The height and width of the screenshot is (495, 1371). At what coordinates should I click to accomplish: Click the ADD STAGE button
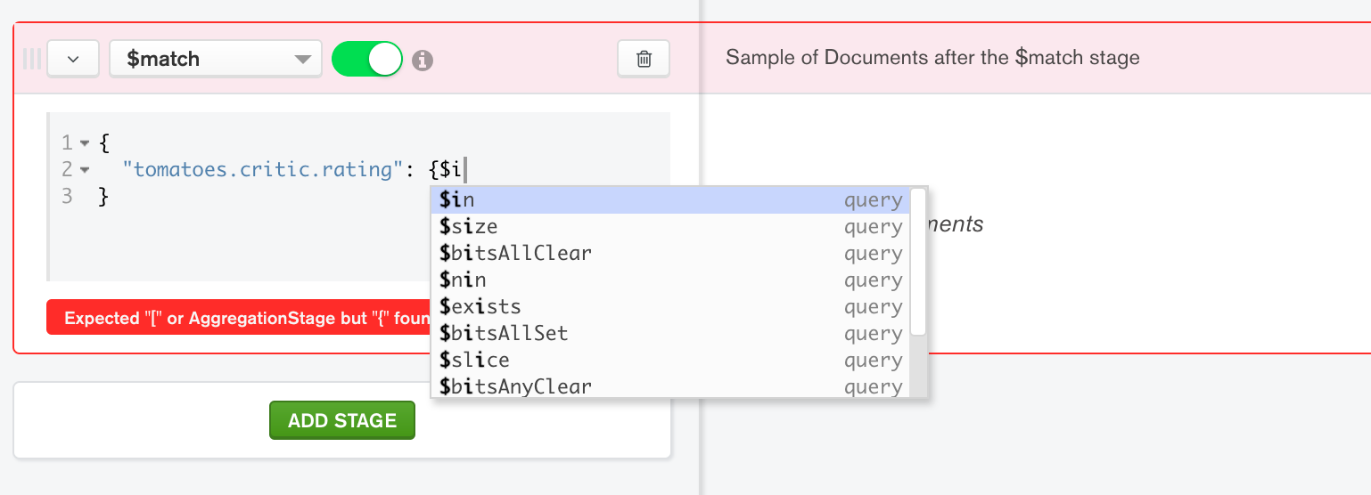coord(342,420)
